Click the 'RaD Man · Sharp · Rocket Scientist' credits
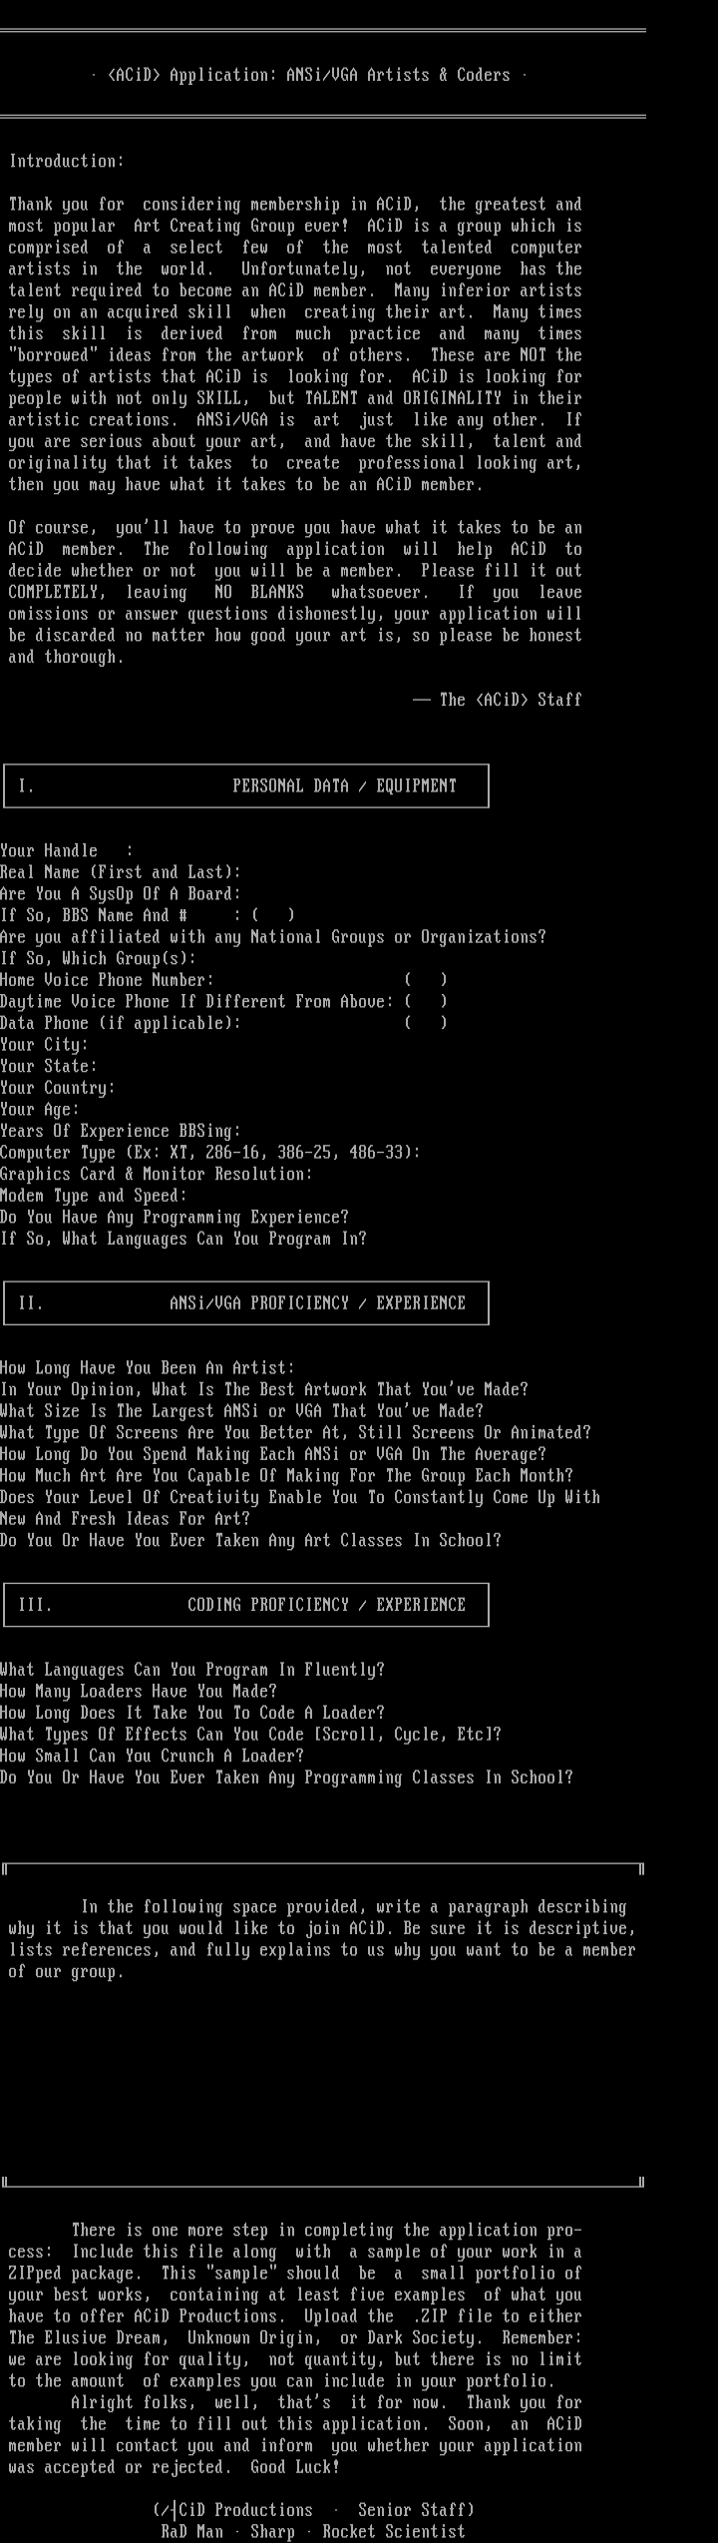Screen dimensions: 718x2543 pos(313,2531)
